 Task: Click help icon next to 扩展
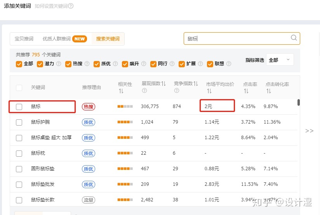click(x=200, y=64)
